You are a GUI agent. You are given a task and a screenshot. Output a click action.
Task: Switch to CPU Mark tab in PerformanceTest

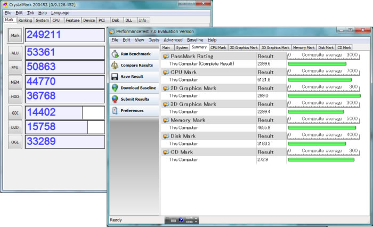(x=218, y=47)
